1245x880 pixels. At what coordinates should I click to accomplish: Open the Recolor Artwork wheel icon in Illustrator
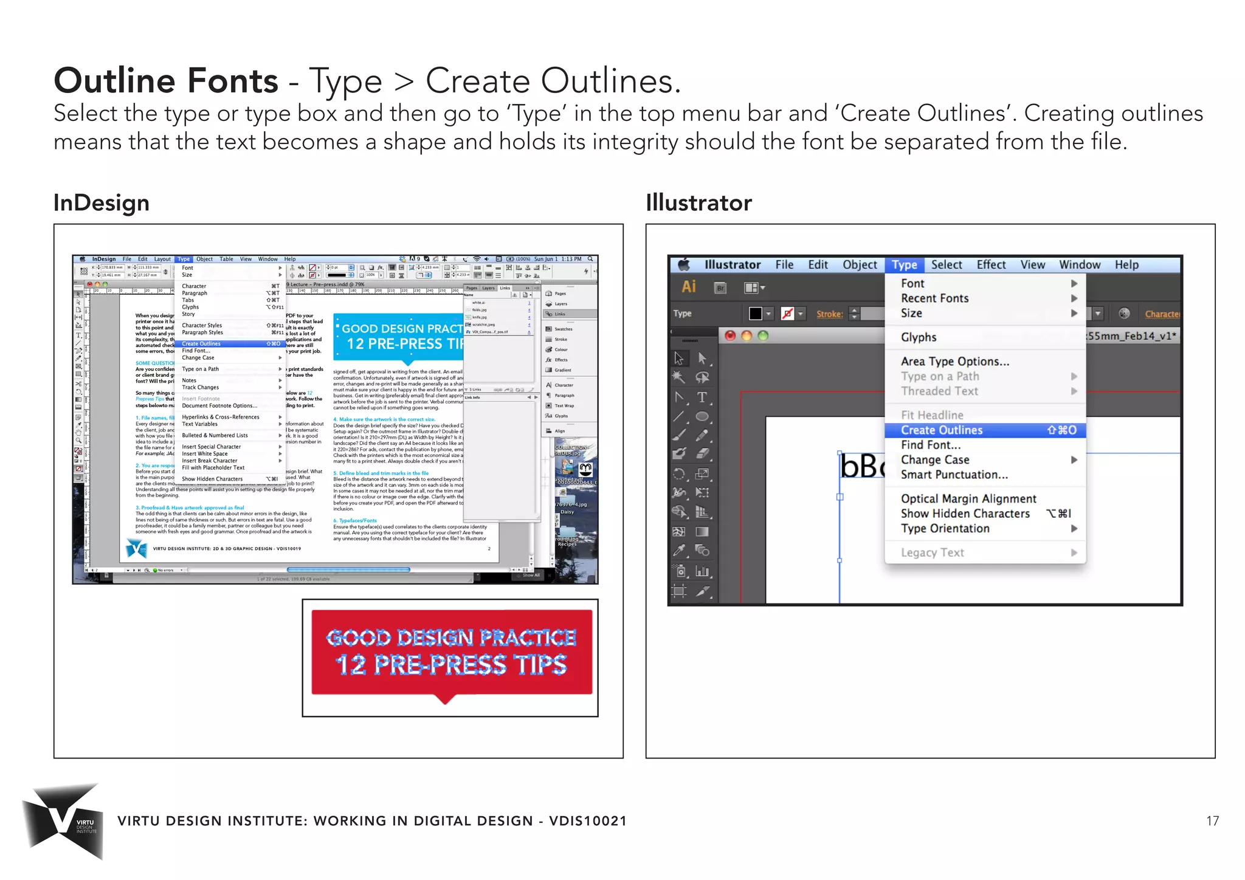click(x=1124, y=314)
